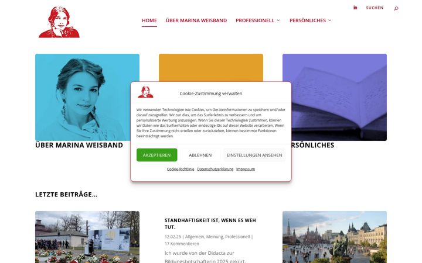
Task: Open post Standhaftigkeit ist, wenn es weh tut
Action: [x=210, y=223]
